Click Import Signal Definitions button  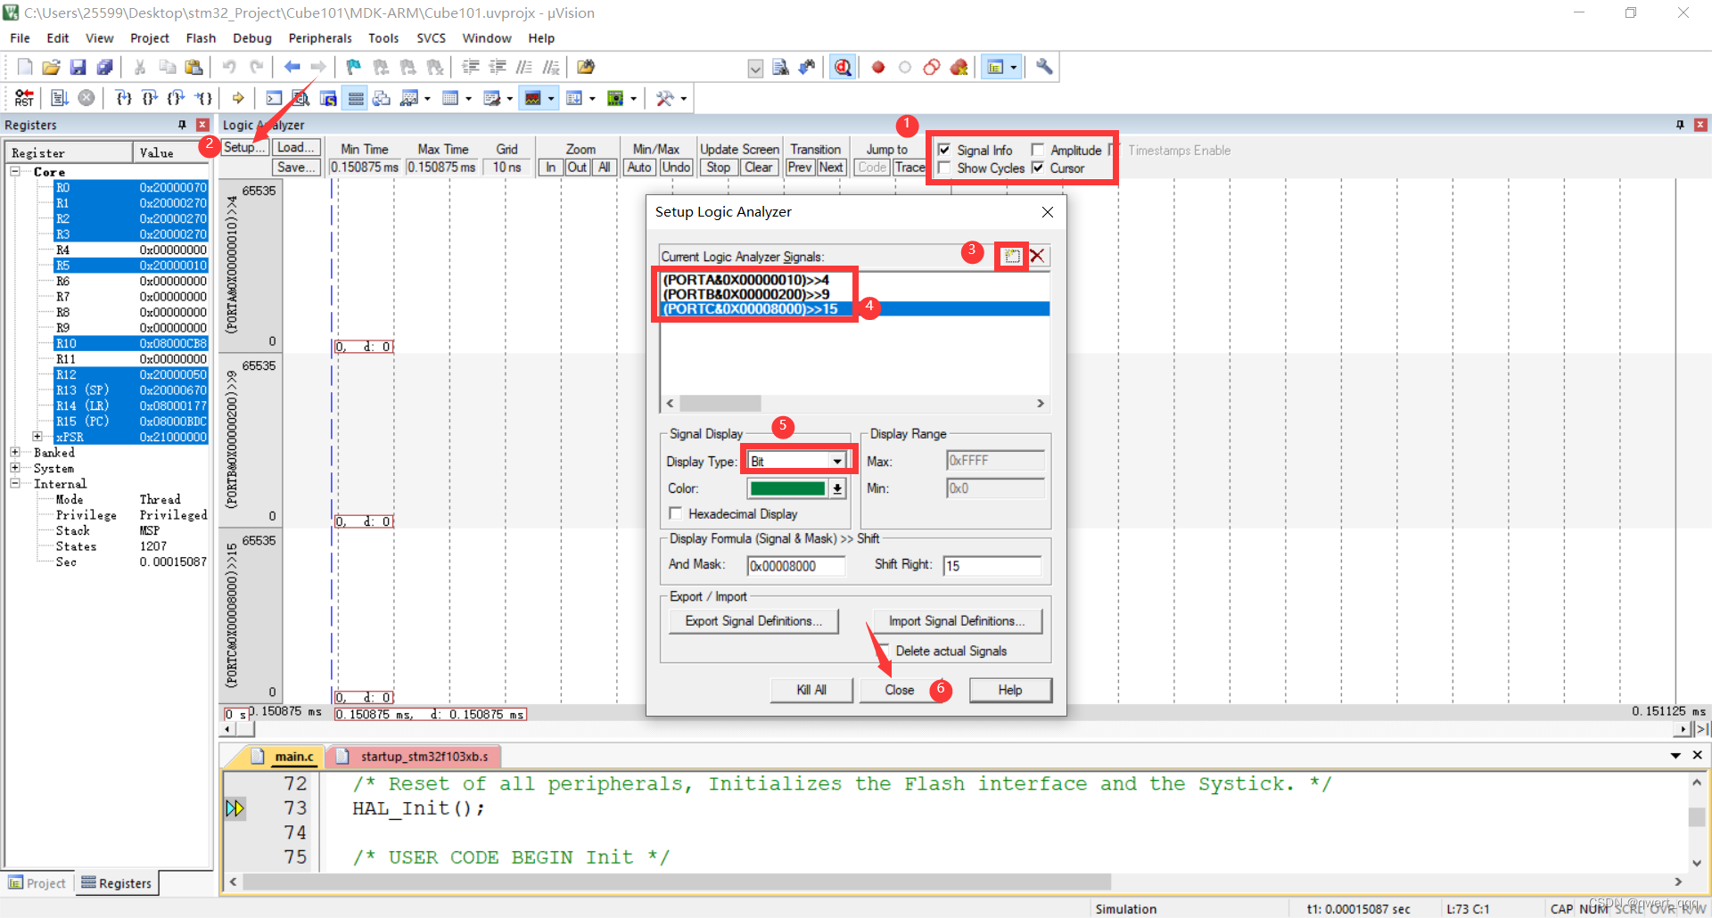957,620
